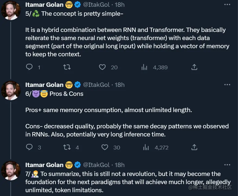The width and height of the screenshot is (238, 196).
Task: View analytics showing 4,389 views
Action: pyautogui.click(x=144, y=67)
